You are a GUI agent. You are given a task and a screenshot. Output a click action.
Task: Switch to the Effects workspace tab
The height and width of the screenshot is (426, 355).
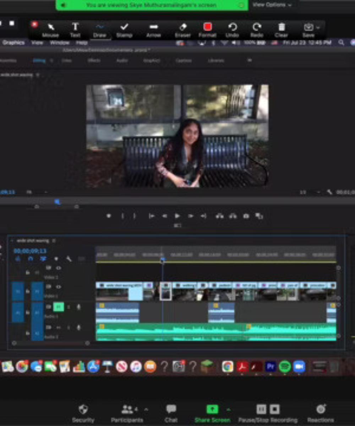coord(94,61)
